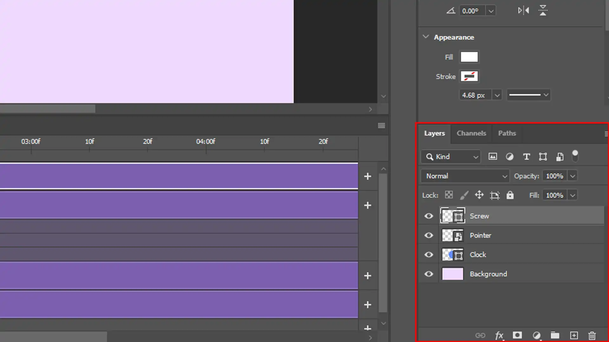Hide the Background layer
The height and width of the screenshot is (342, 609).
pos(429,274)
